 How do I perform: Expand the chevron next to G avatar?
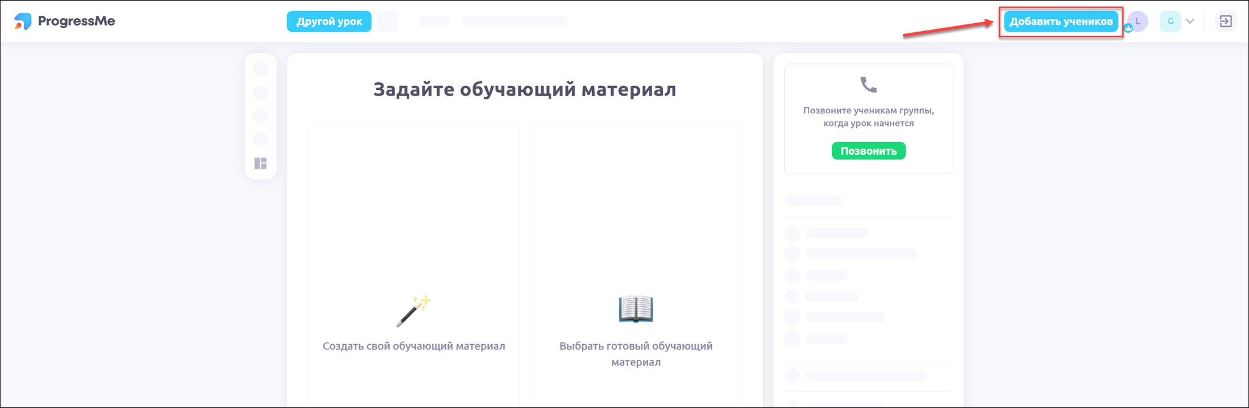click(1190, 21)
